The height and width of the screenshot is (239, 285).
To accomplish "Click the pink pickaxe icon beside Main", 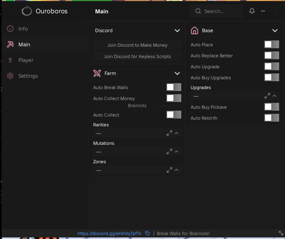I will pyautogui.click(x=10, y=44).
